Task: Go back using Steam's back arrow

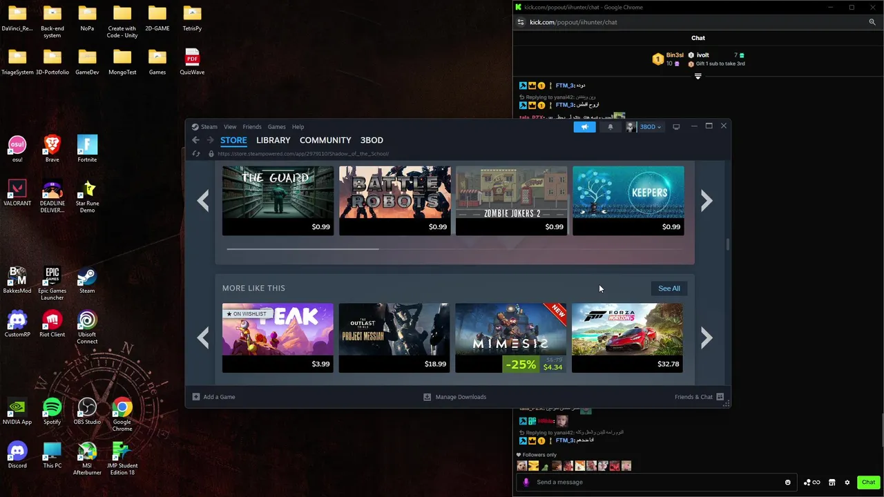Action: tap(195, 140)
